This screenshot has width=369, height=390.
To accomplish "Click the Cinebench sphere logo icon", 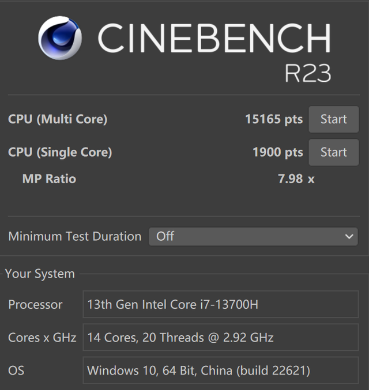I will point(60,38).
